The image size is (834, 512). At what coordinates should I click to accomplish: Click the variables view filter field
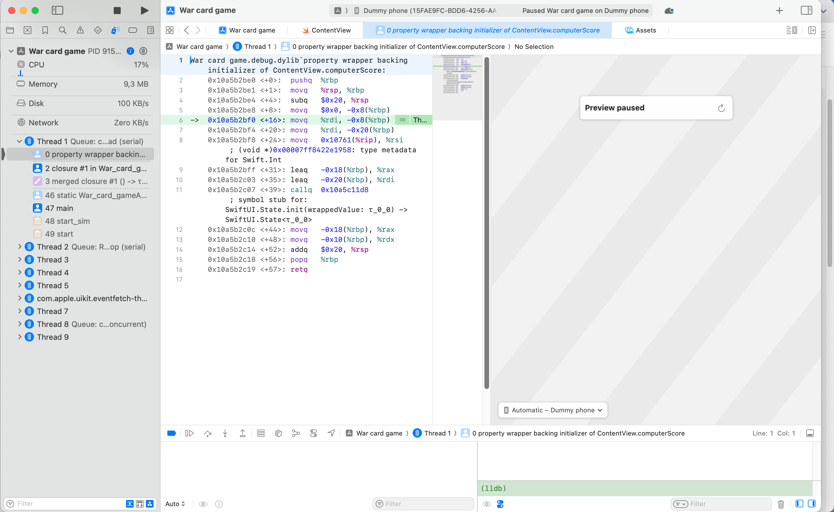(423, 504)
